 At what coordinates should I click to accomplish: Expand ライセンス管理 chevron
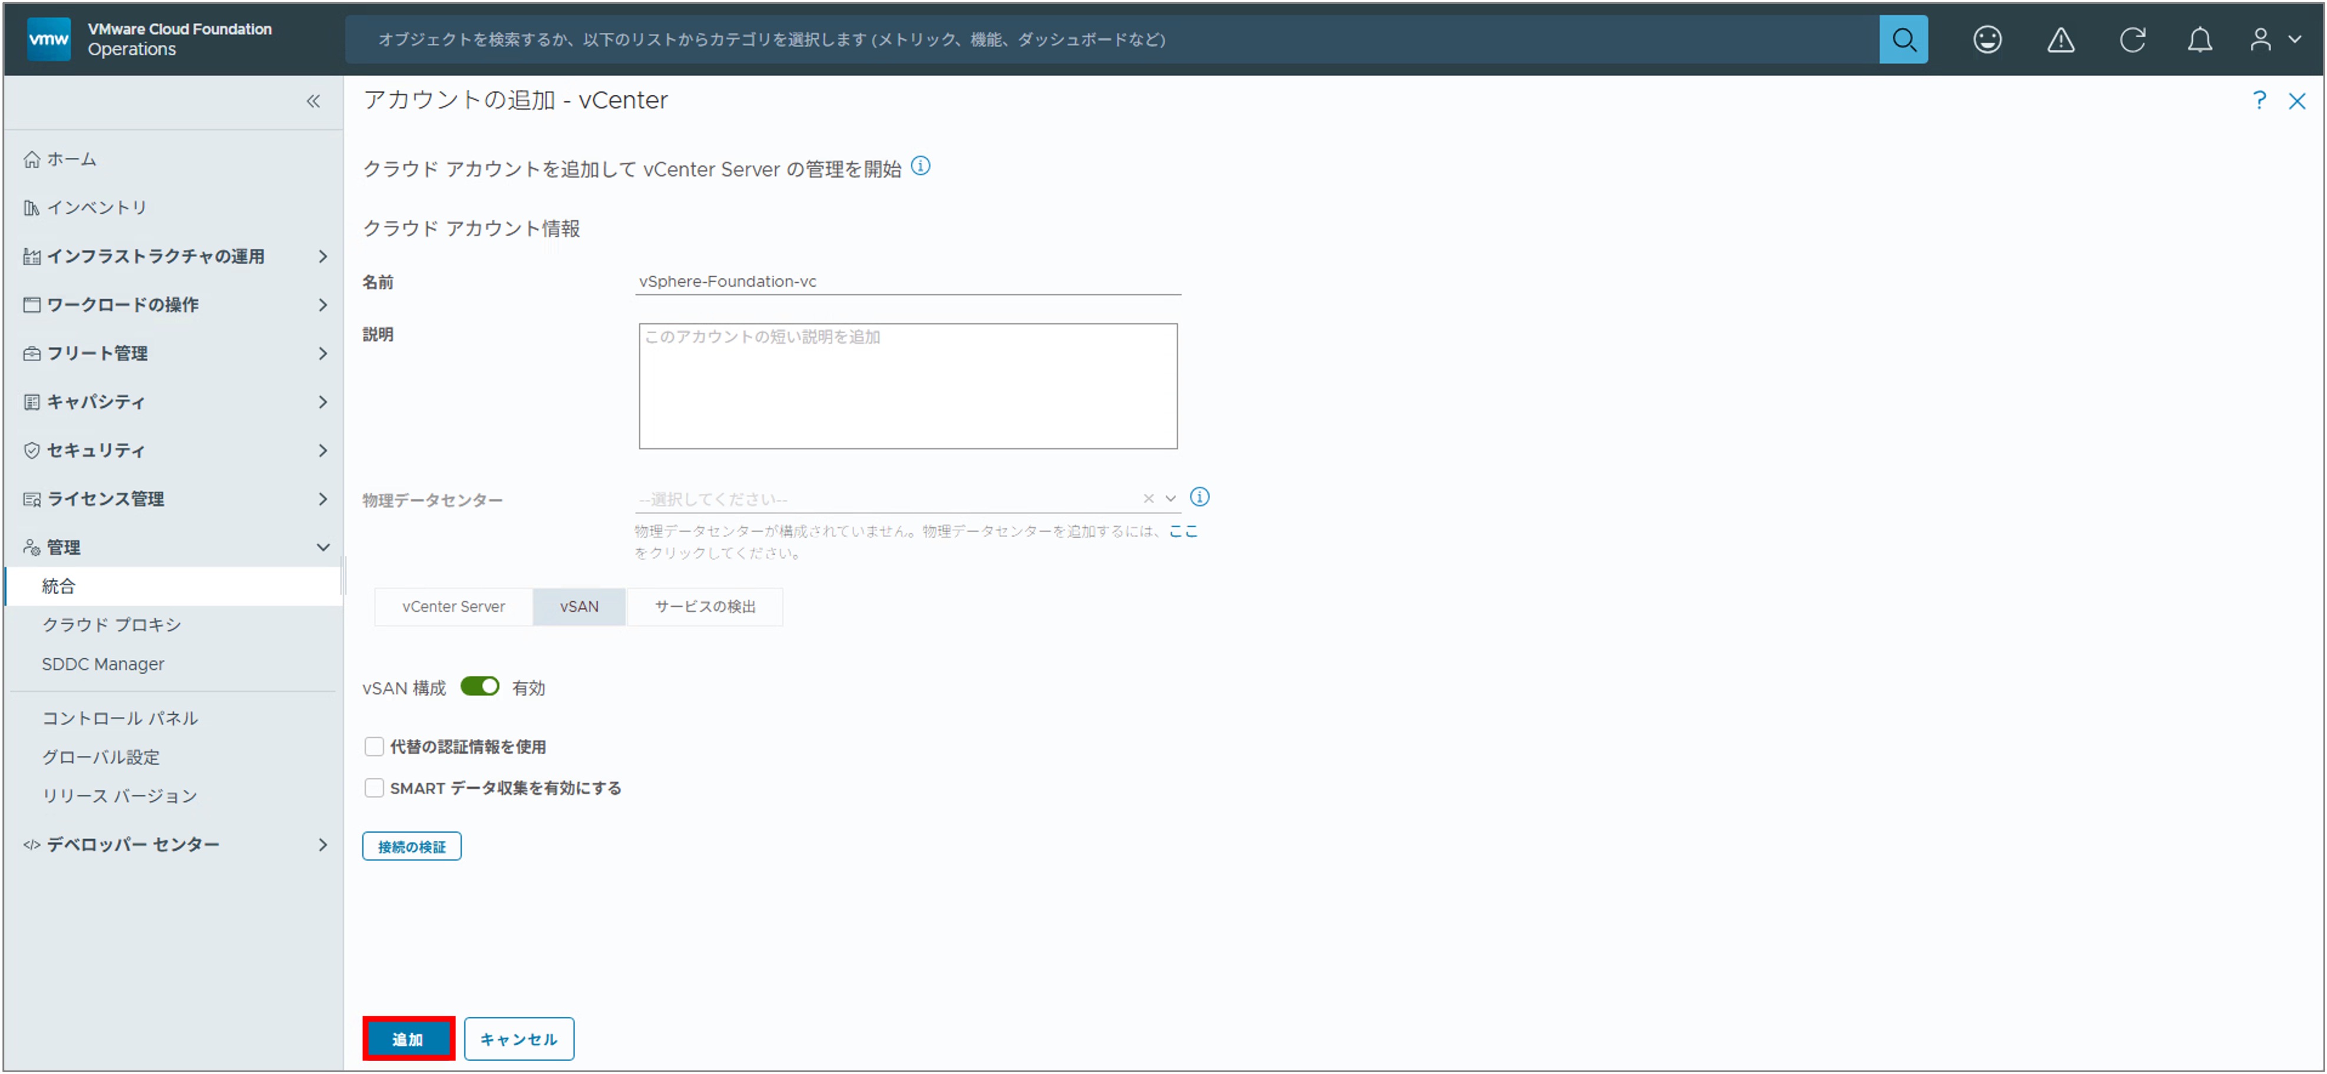pyautogui.click(x=322, y=499)
